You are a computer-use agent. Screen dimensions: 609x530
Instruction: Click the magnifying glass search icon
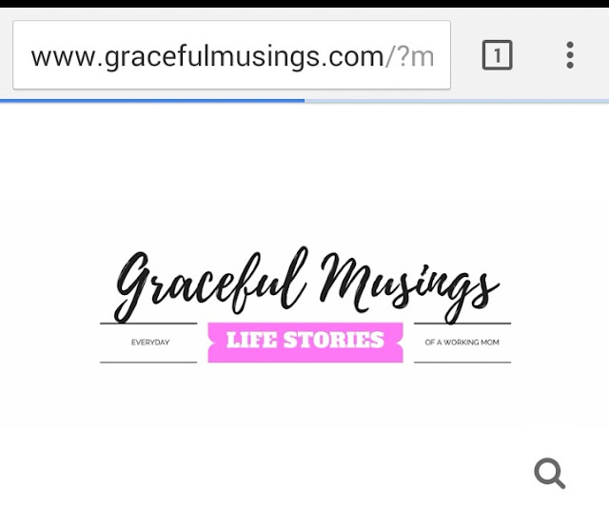coord(550,473)
